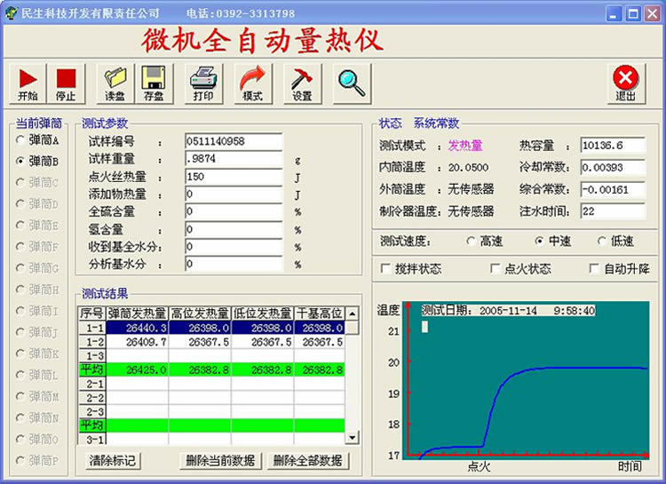The height and width of the screenshot is (484, 666).
Task: Click the 测试日期 label on the chart
Action: [447, 311]
